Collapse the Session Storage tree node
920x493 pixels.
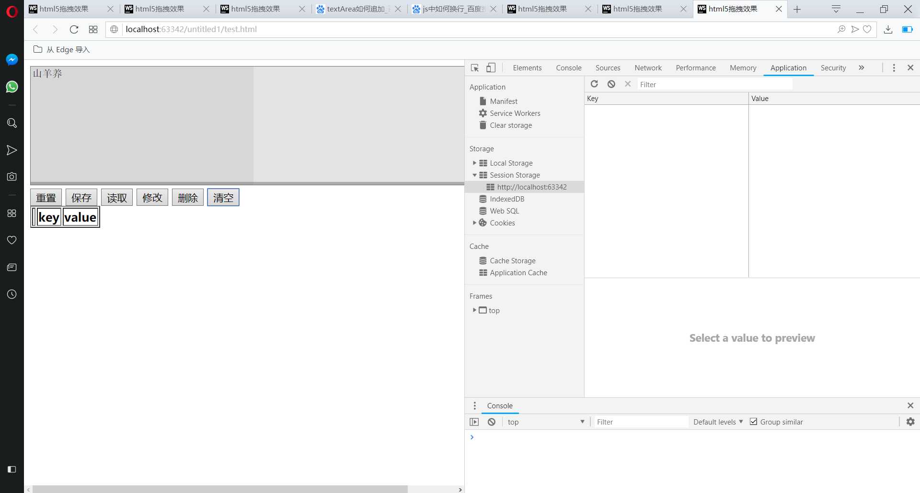click(474, 175)
